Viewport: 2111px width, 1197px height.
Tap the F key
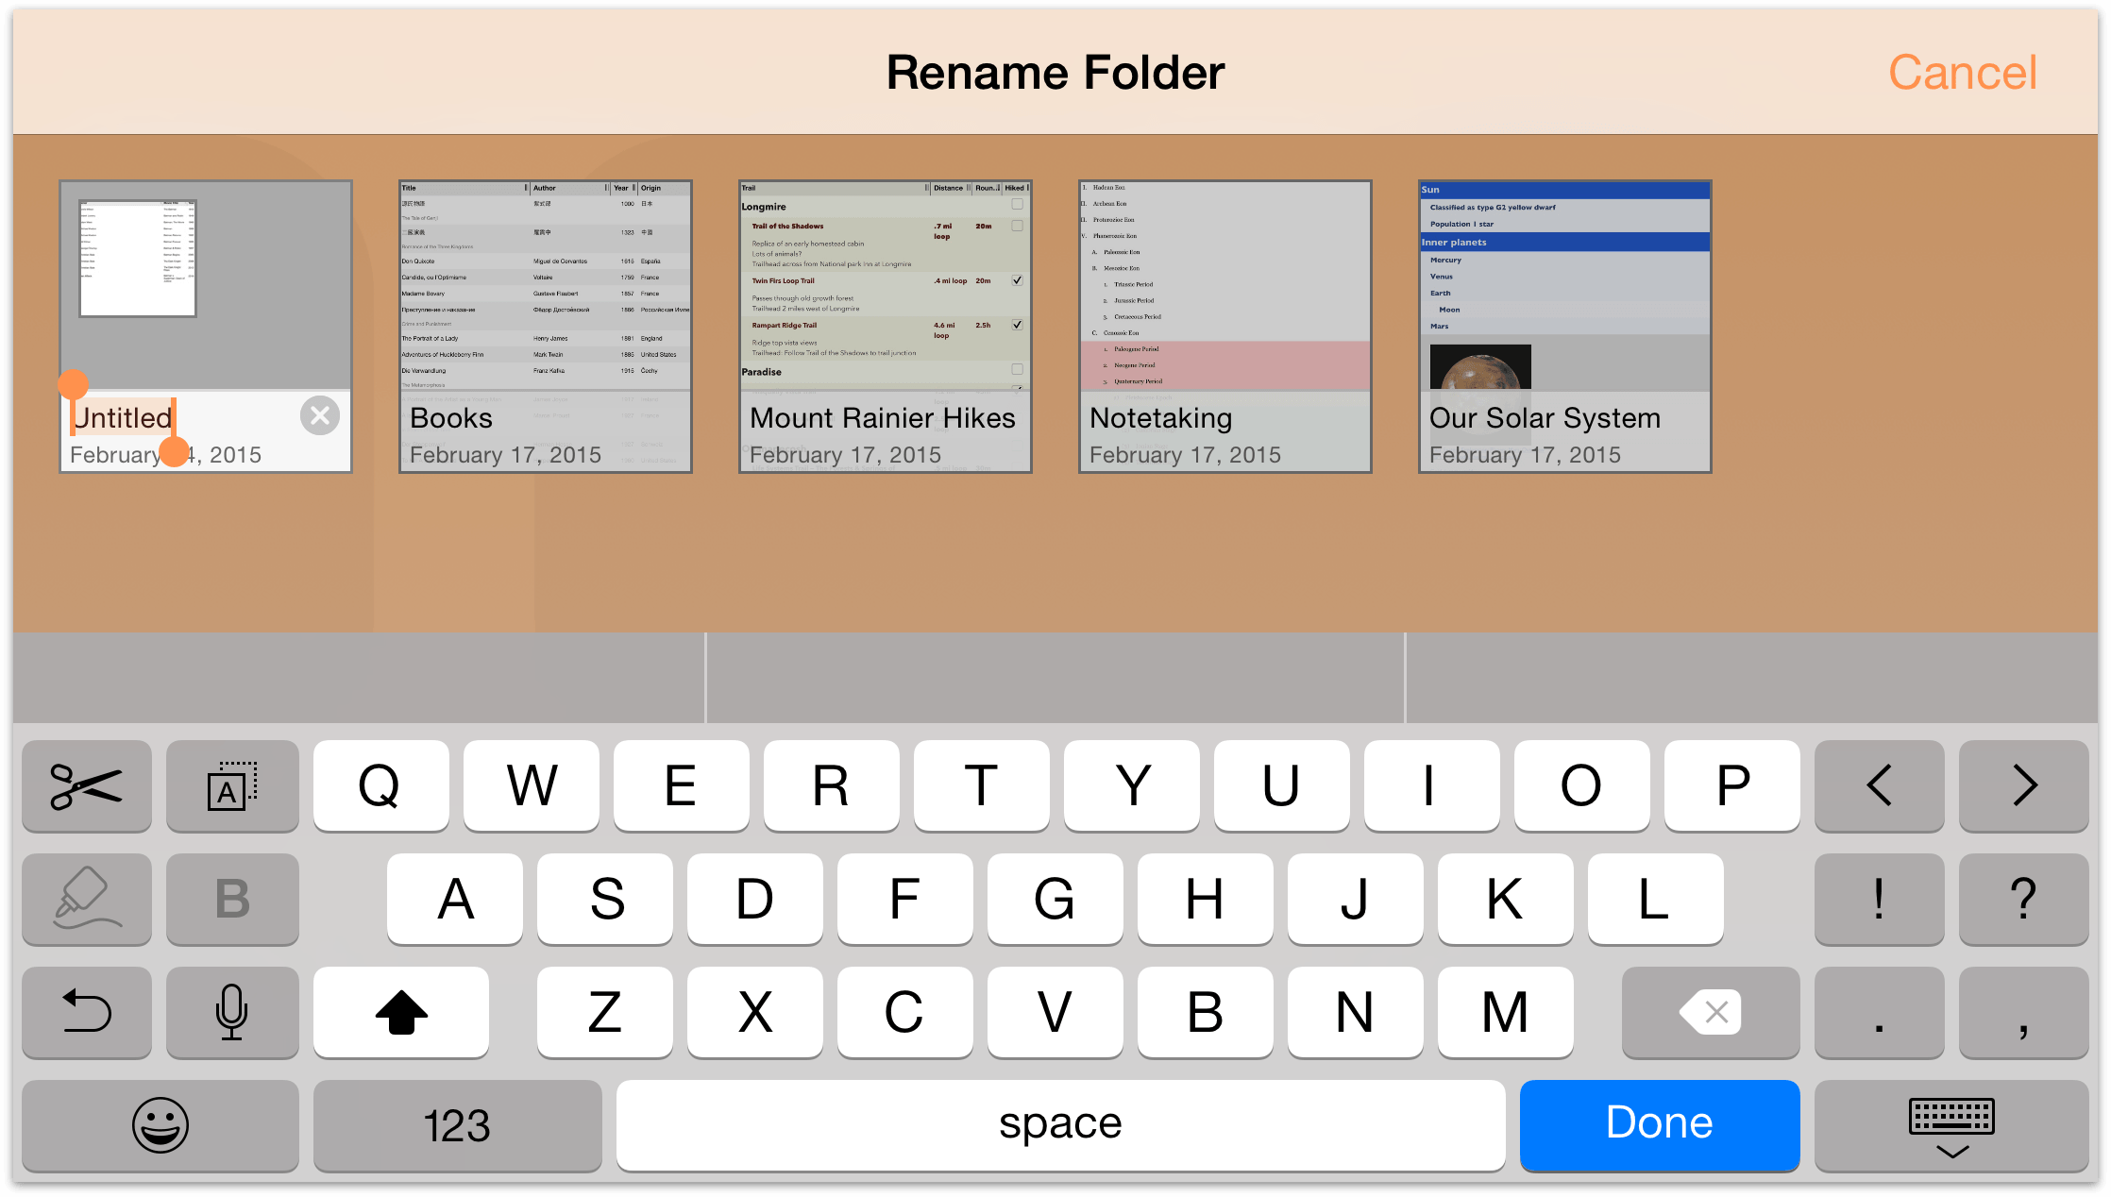point(905,899)
